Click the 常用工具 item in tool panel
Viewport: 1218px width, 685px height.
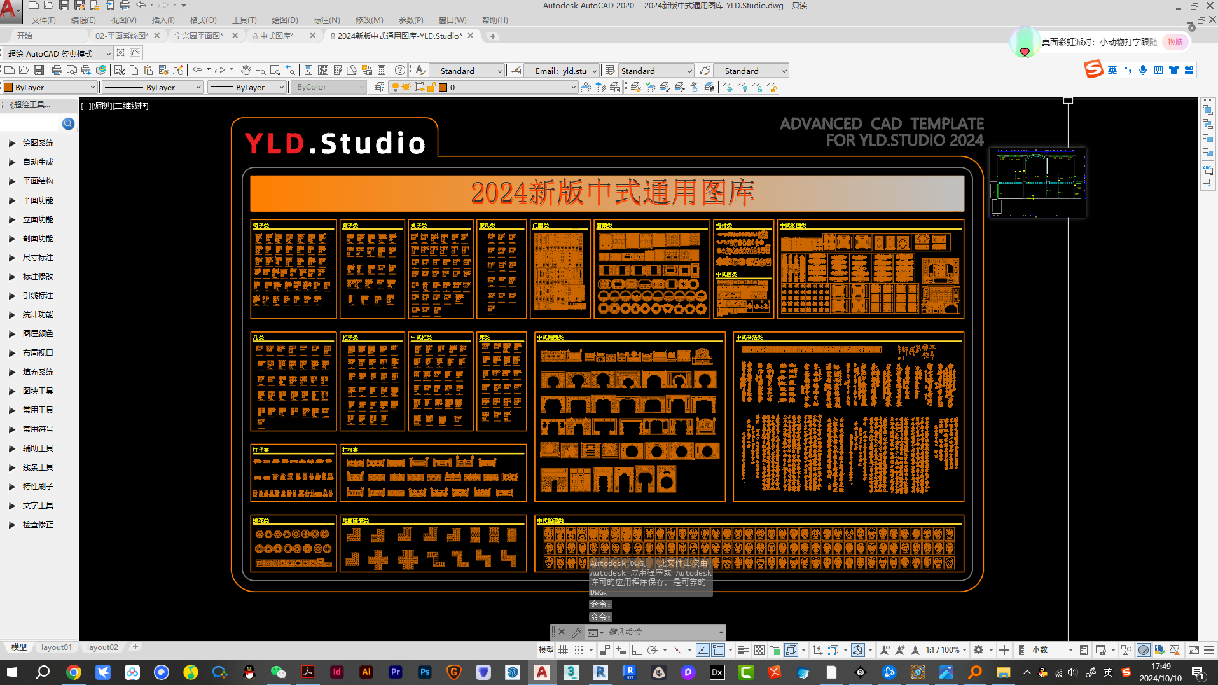pyautogui.click(x=38, y=410)
